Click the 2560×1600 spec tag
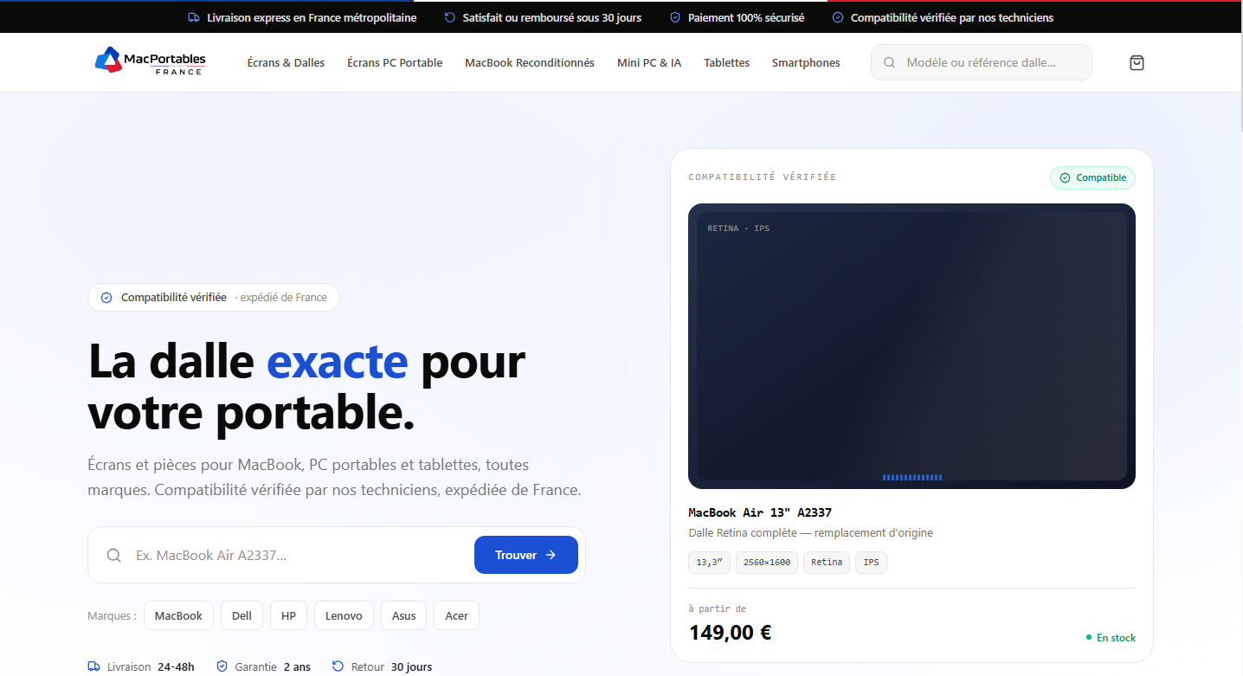Viewport: 1243px width, 676px height. (767, 562)
